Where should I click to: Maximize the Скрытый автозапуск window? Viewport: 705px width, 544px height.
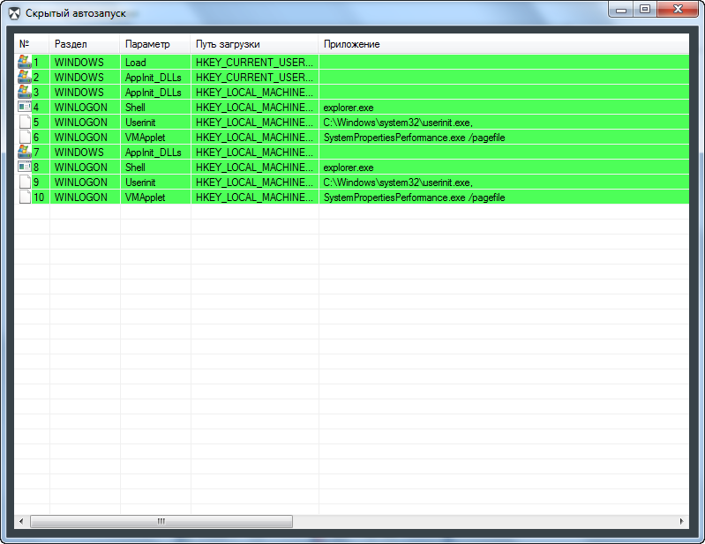click(x=645, y=9)
